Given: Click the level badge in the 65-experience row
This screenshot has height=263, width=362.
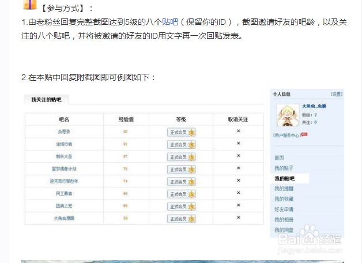Looking at the screenshot, I should [182, 206].
